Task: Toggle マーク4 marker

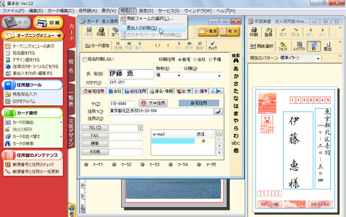Action: (171, 165)
